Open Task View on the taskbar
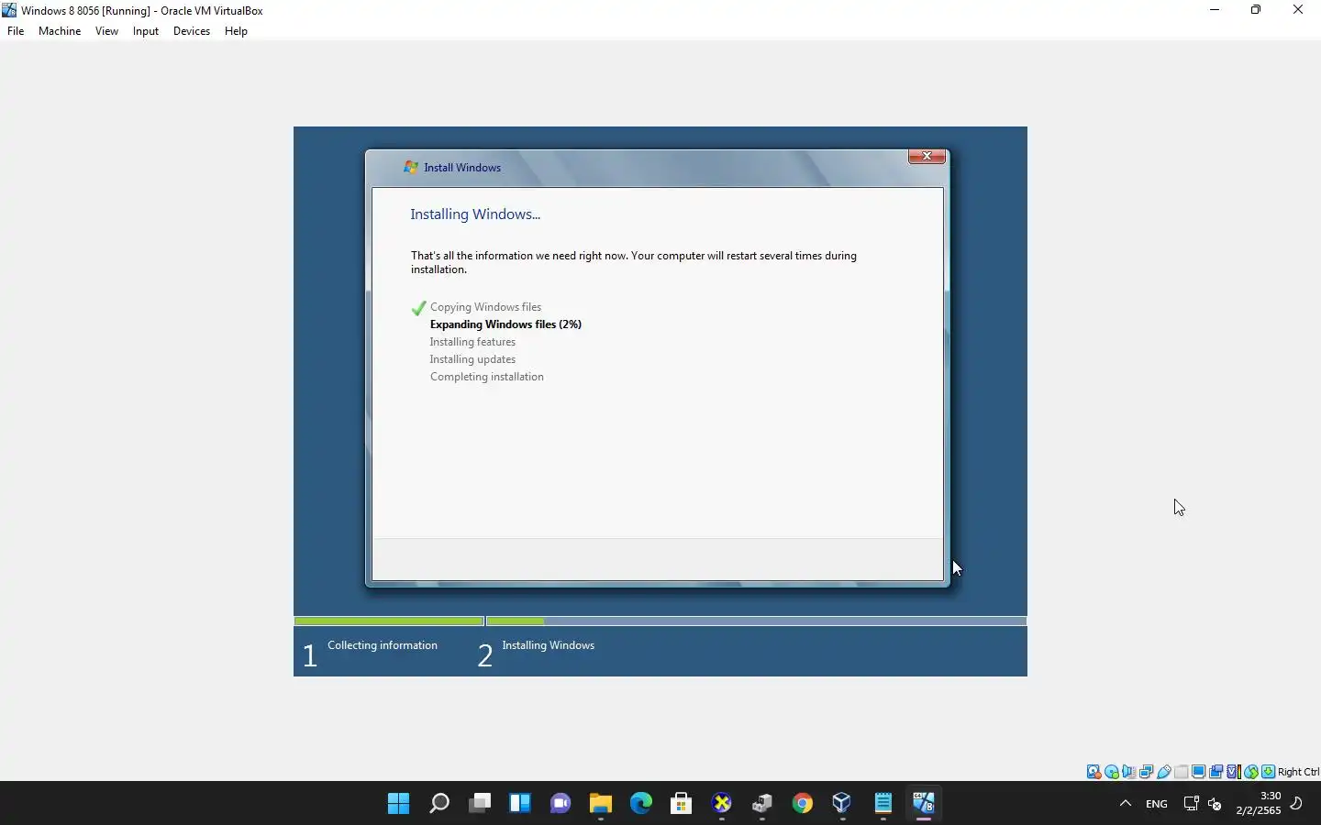The image size is (1321, 825). 480,804
